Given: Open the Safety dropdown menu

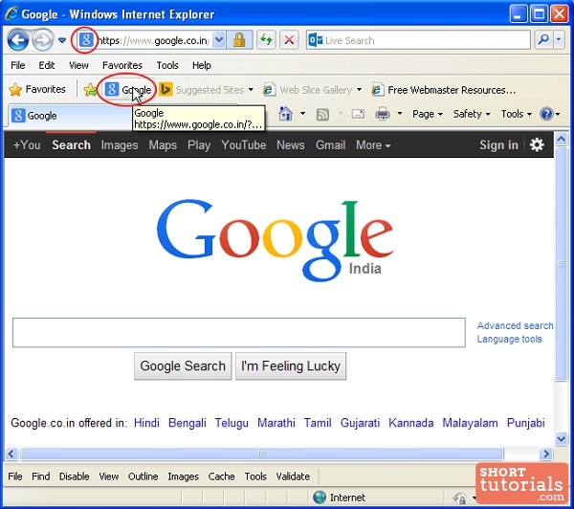Looking at the screenshot, I should [472, 114].
